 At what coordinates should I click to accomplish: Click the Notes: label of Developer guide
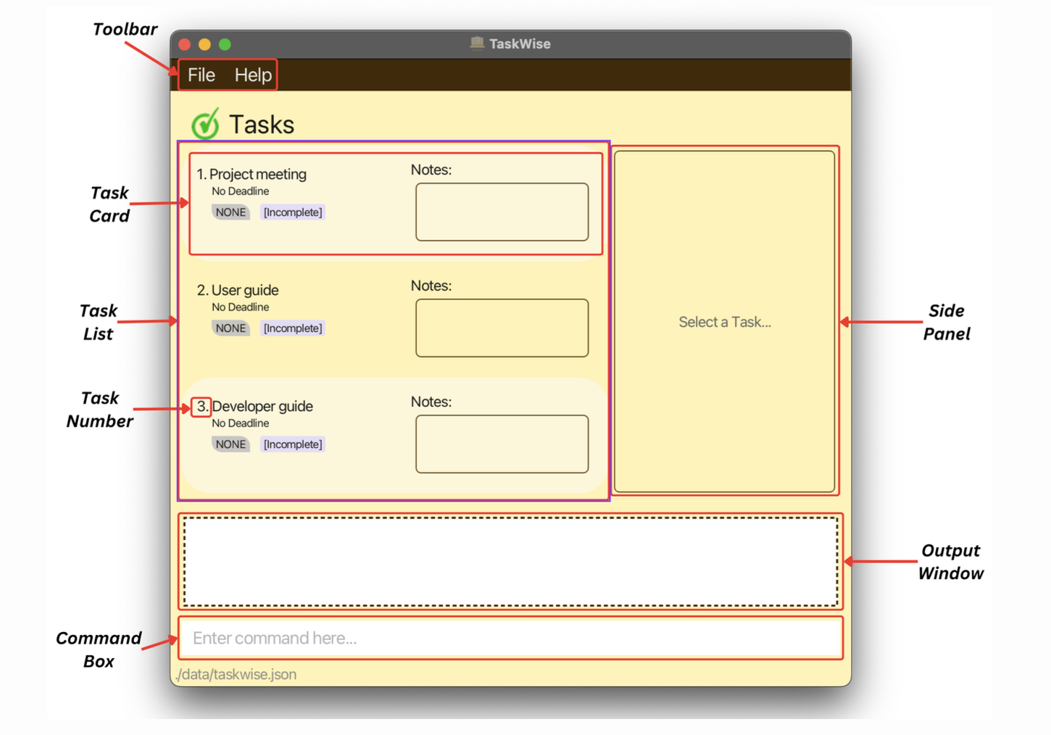click(x=431, y=402)
